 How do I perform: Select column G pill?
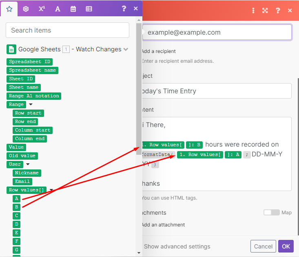(x=17, y=250)
